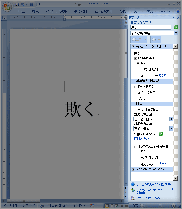Open the 差し込み文書 tab
182x209 pixels.
pyautogui.click(x=103, y=11)
